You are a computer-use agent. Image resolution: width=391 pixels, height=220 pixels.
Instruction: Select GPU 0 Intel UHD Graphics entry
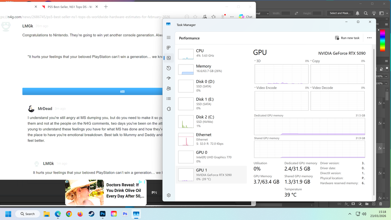point(211,157)
